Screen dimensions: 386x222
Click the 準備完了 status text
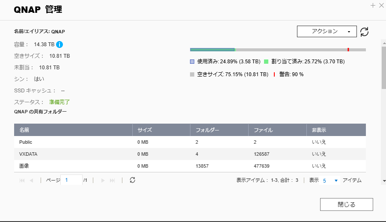[x=59, y=102]
